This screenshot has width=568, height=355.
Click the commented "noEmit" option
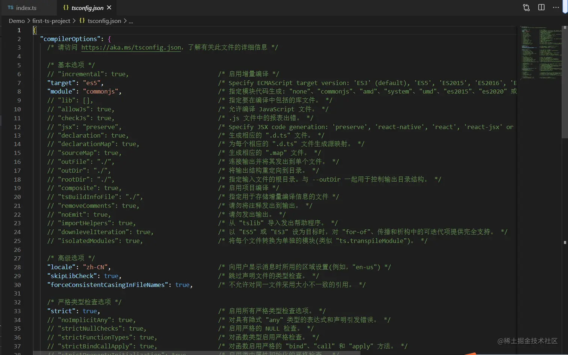coord(79,215)
